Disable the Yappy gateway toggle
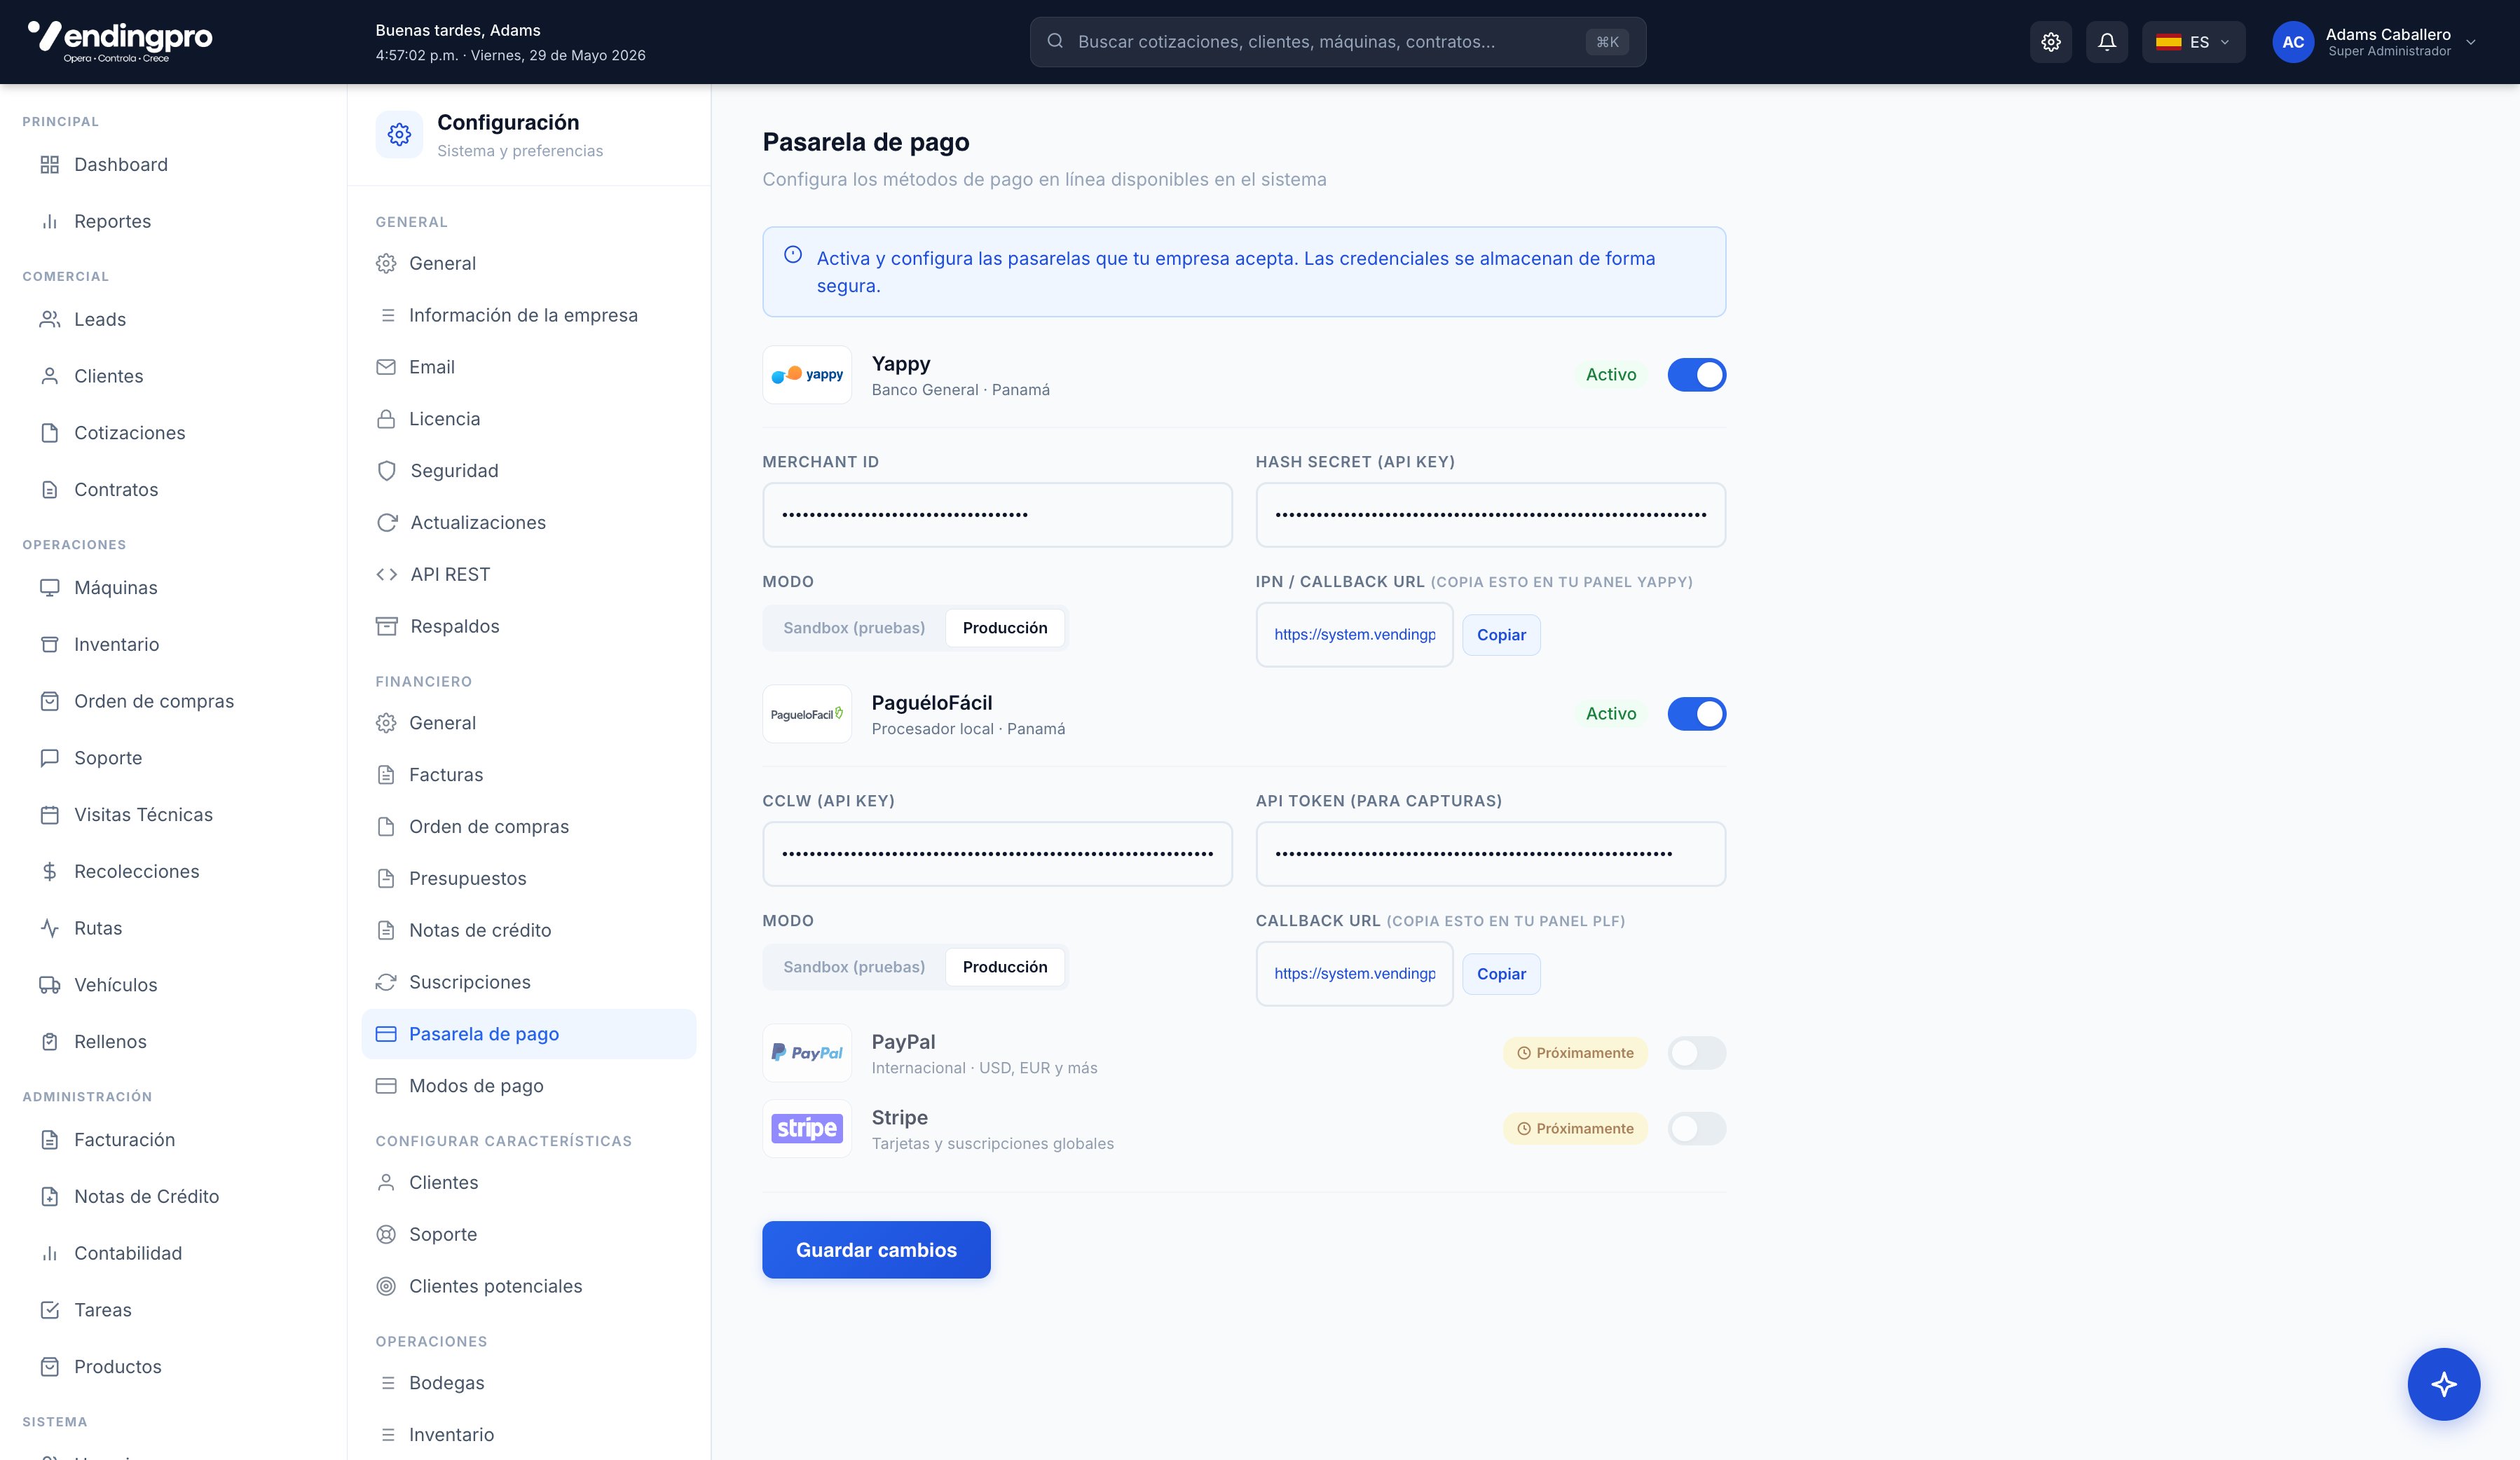The height and width of the screenshot is (1460, 2520). [1697, 375]
